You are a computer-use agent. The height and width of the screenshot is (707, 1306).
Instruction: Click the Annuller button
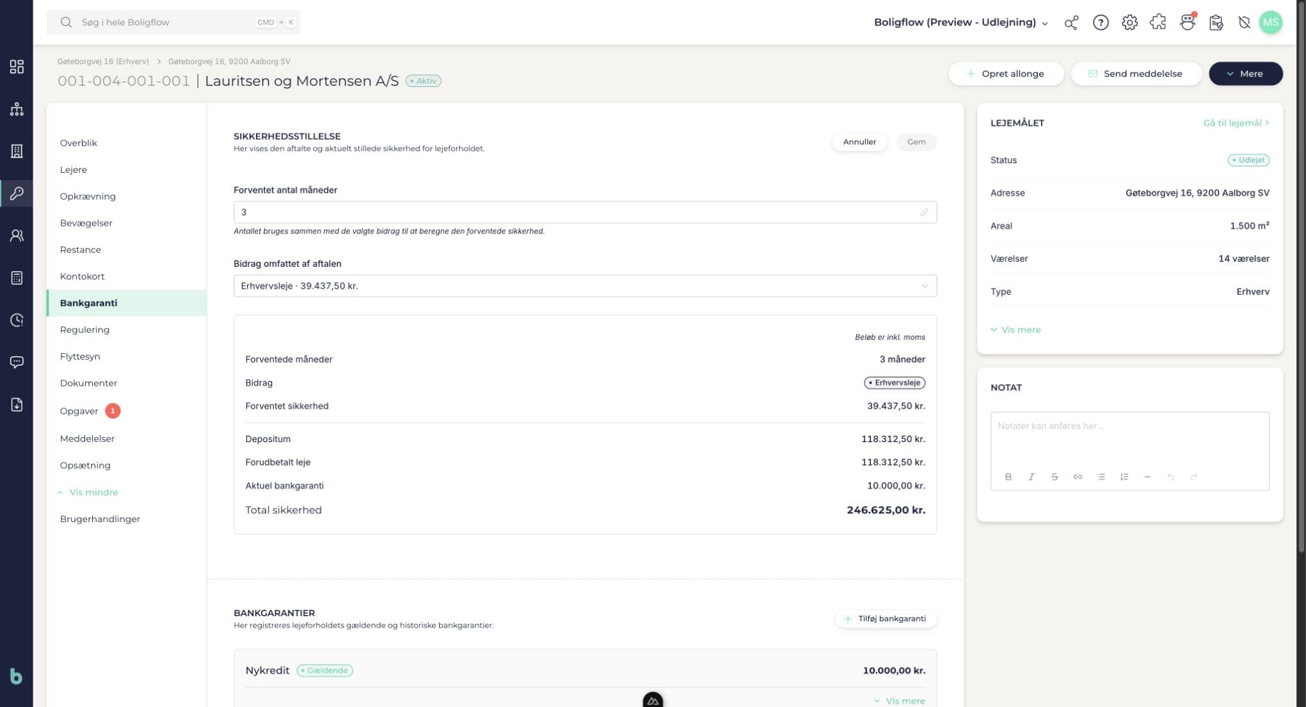859,142
